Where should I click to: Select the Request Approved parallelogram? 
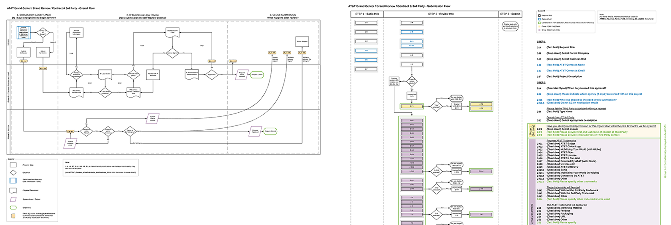[255, 131]
